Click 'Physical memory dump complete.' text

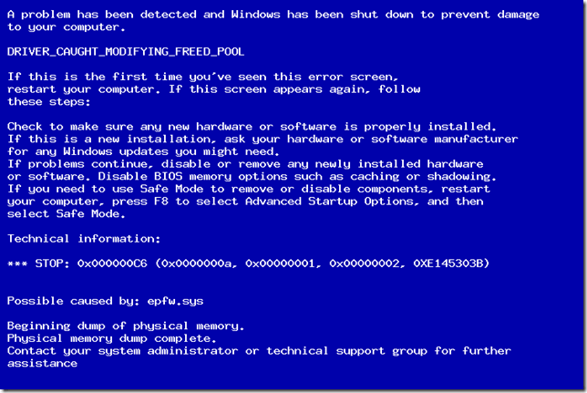coord(111,338)
